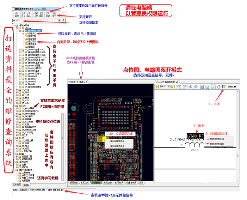Open the schematic page number dropdown

click(169, 87)
